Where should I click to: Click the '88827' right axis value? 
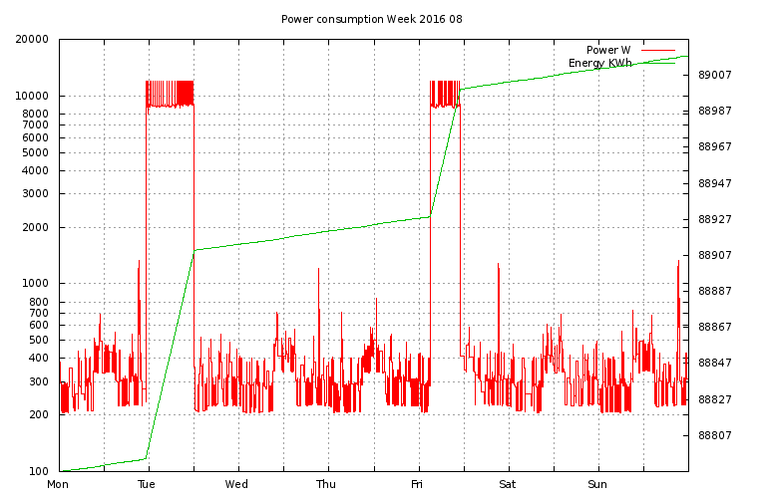(715, 399)
